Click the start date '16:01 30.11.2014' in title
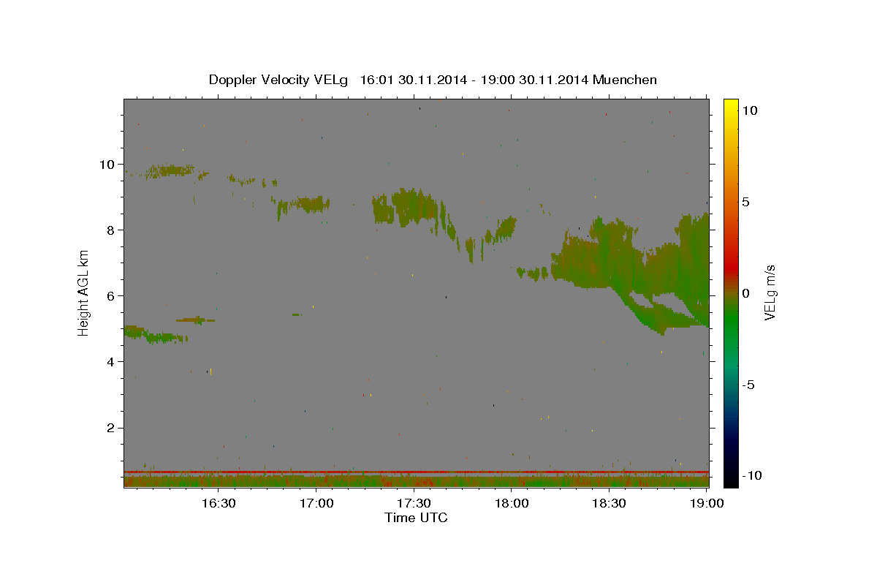The width and height of the screenshot is (877, 585). [414, 80]
